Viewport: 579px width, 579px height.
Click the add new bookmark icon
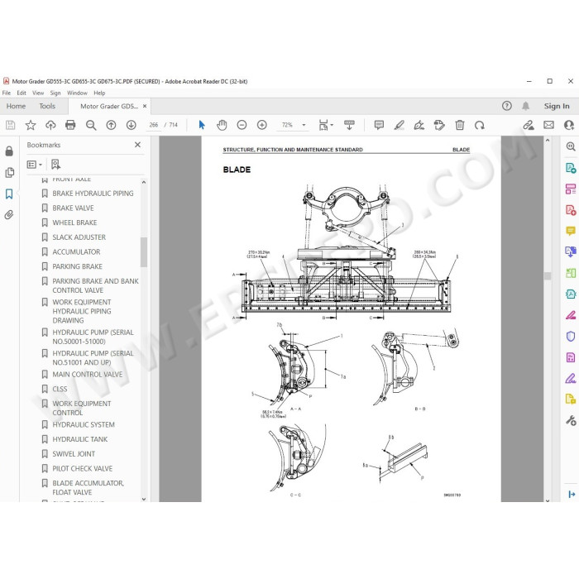55,165
